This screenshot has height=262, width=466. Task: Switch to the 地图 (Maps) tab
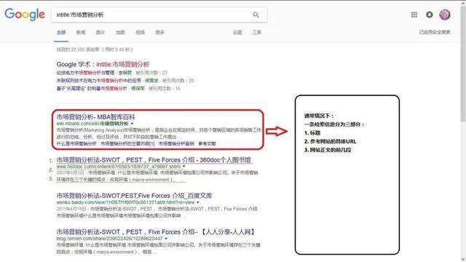click(x=120, y=32)
